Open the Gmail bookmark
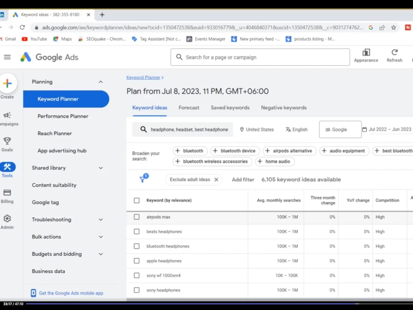 click(8, 39)
